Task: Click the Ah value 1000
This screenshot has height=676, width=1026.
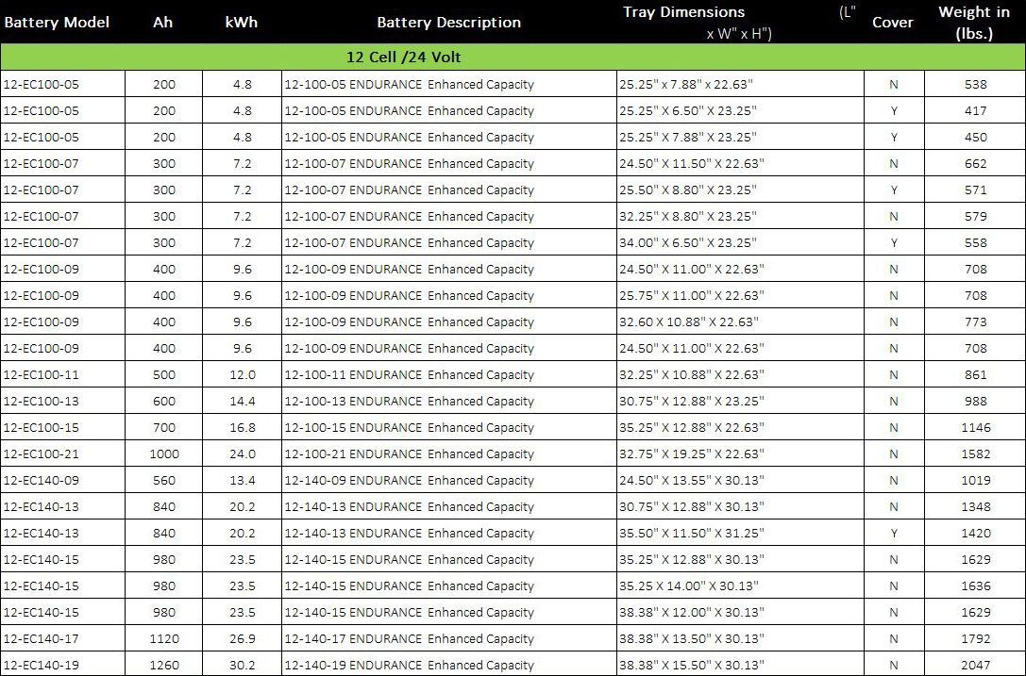Action: pyautogui.click(x=163, y=453)
